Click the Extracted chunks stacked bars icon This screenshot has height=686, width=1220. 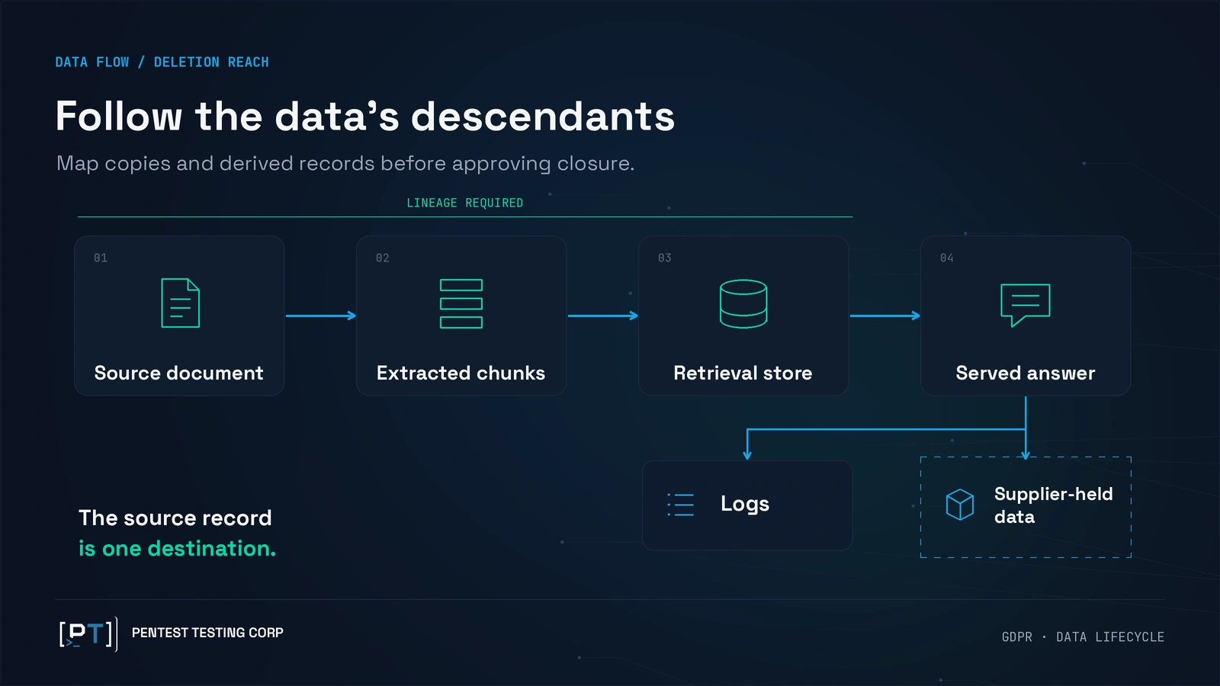coord(461,303)
